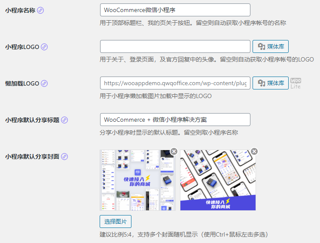Remove the first share cover image
The width and height of the screenshot is (320, 243).
pos(174,151)
